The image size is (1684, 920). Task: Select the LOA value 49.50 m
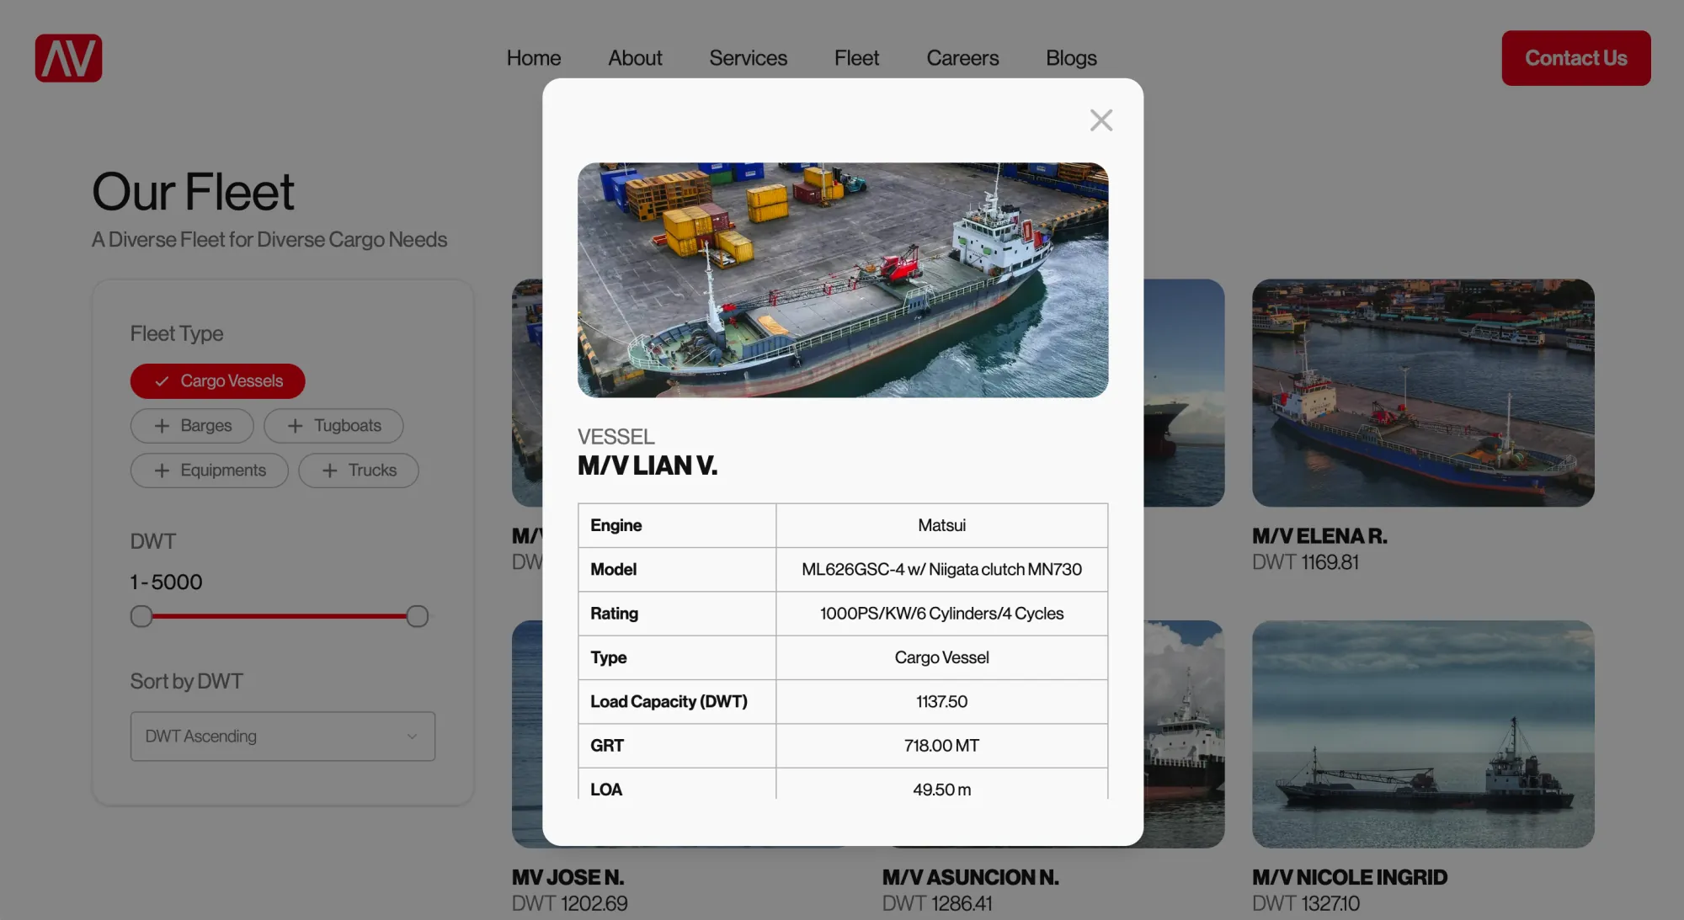tap(941, 790)
